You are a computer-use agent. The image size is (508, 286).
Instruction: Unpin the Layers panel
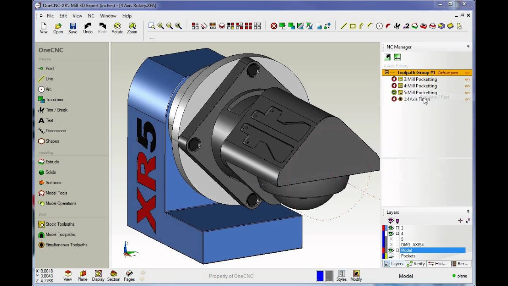[x=468, y=212]
